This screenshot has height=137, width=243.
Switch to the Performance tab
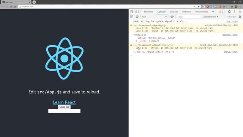point(202,12)
